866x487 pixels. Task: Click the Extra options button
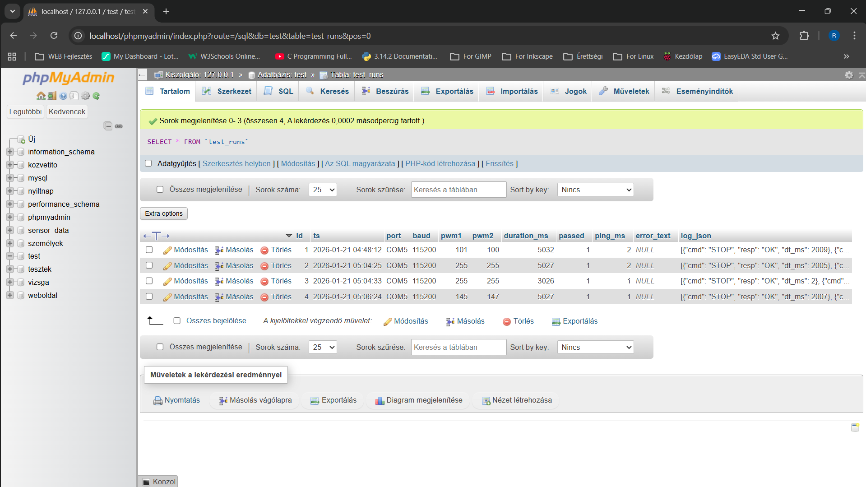click(x=164, y=213)
